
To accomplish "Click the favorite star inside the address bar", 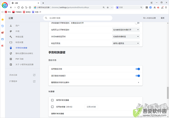I will point(108,7).
